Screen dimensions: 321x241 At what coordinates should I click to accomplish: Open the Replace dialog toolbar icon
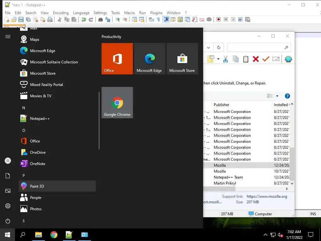tap(108, 19)
